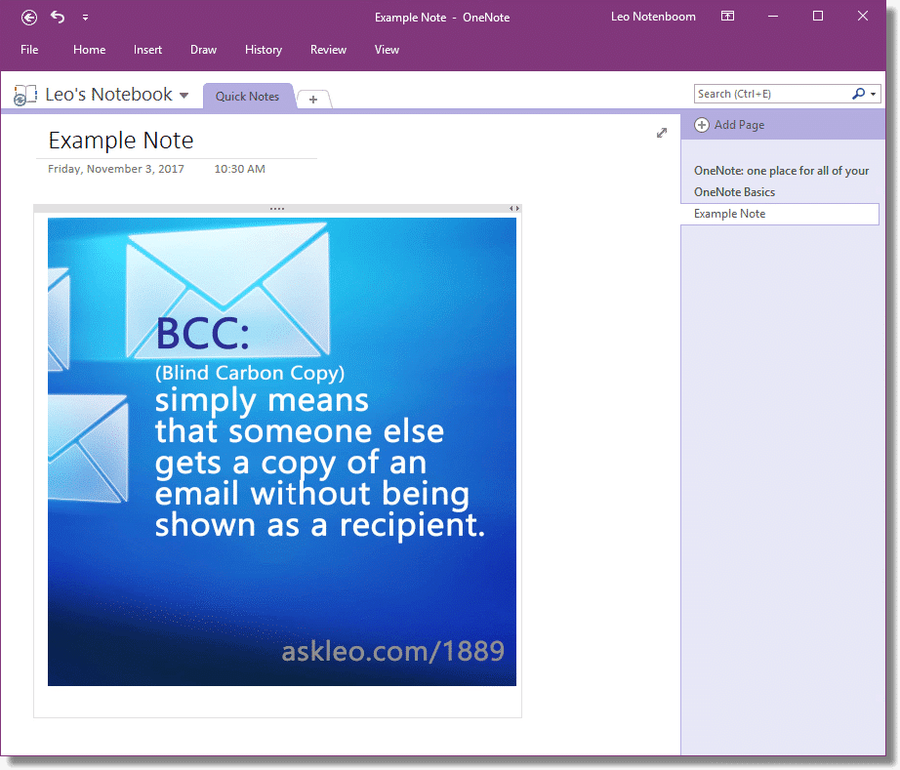Click the note container width arrows handle

click(514, 209)
